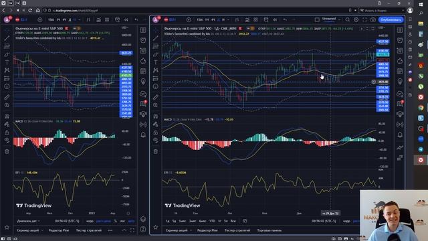Open USD currency dropdown on right chart
This screenshot has width=428, height=241.
tap(382, 28)
